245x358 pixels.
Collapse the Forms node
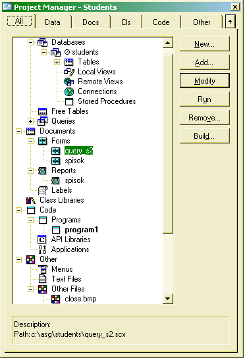click(x=30, y=141)
